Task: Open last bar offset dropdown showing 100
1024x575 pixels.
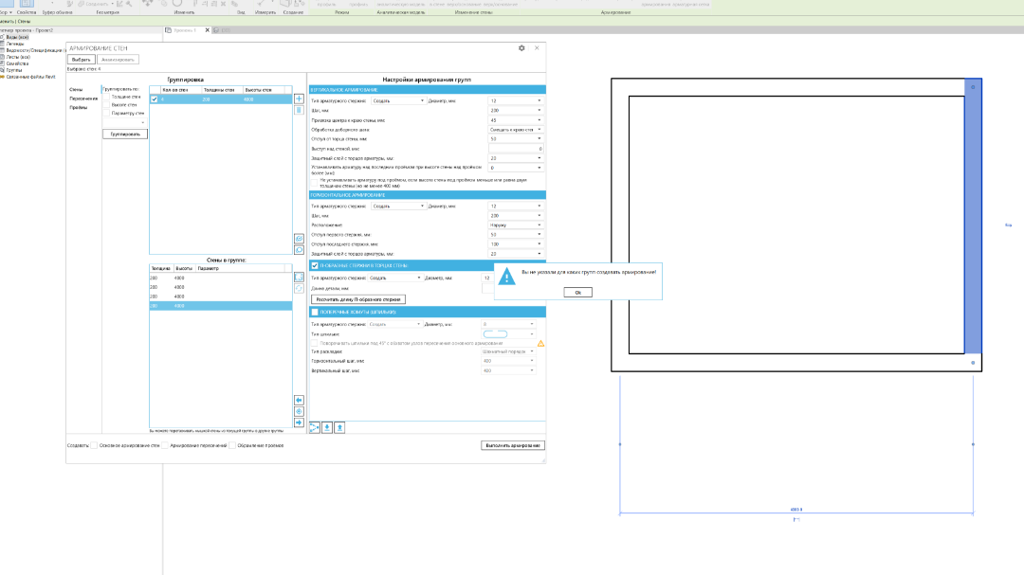Action: coord(516,244)
